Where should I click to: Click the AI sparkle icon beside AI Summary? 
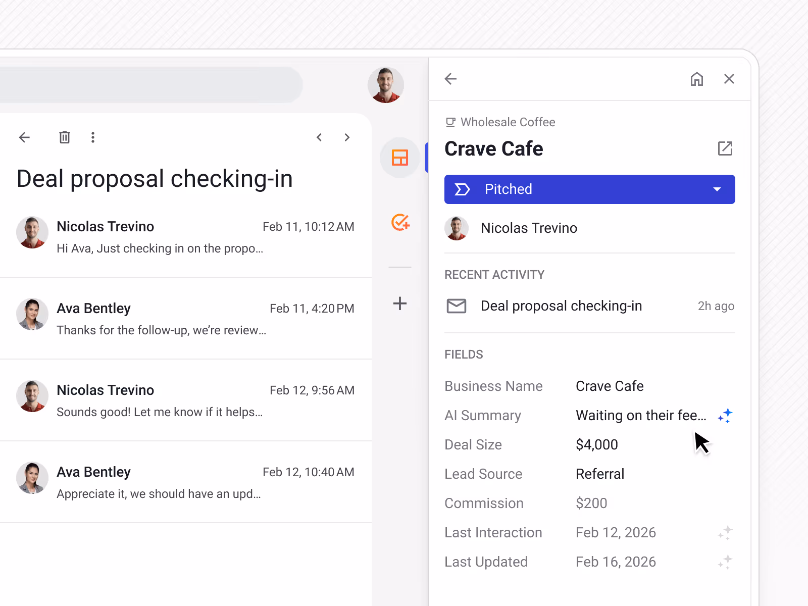coord(725,415)
